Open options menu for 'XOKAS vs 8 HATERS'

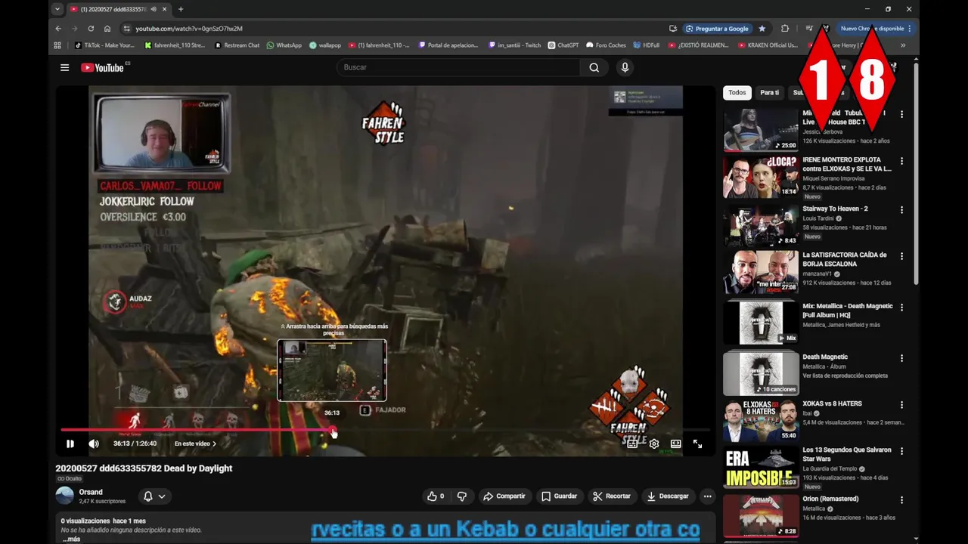(x=901, y=406)
